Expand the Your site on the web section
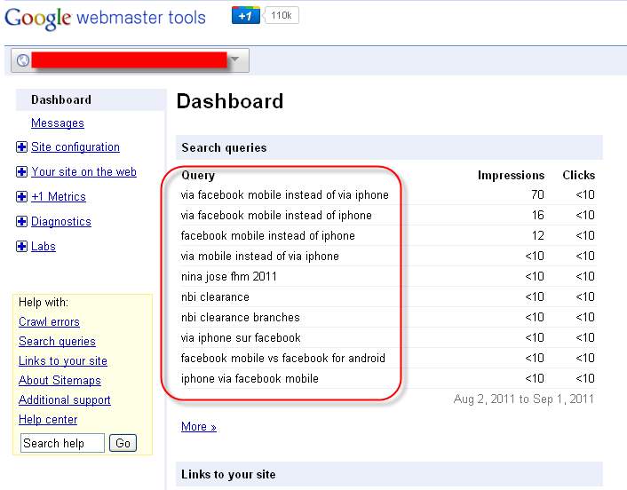The image size is (627, 490). (21, 172)
